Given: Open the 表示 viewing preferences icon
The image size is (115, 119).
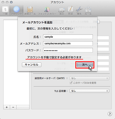Looking at the screenshot, I should tap(62, 11).
